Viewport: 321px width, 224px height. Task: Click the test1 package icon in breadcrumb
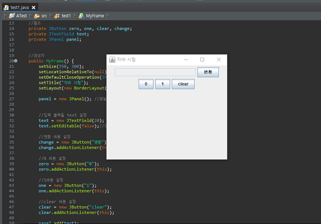[x=57, y=16]
